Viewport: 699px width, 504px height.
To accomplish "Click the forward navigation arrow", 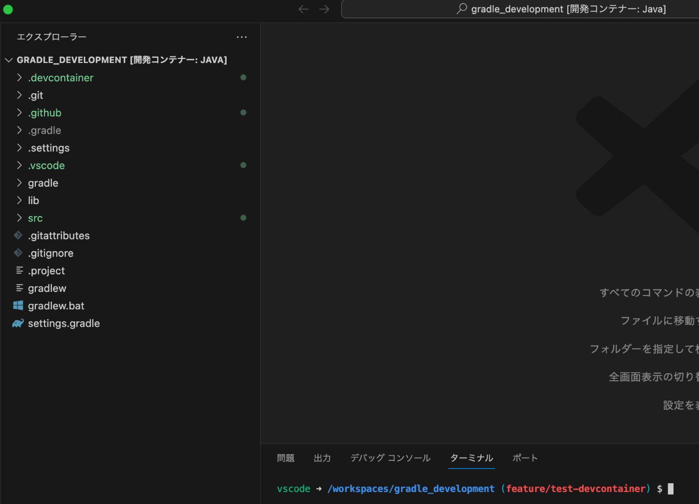I will (324, 9).
